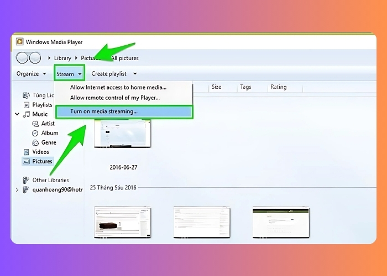Select Allow remote control of my Player
The width and height of the screenshot is (387, 276).
114,98
